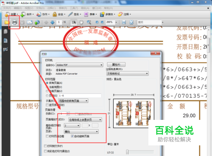Open the 帮助(H) menu

coord(109,8)
